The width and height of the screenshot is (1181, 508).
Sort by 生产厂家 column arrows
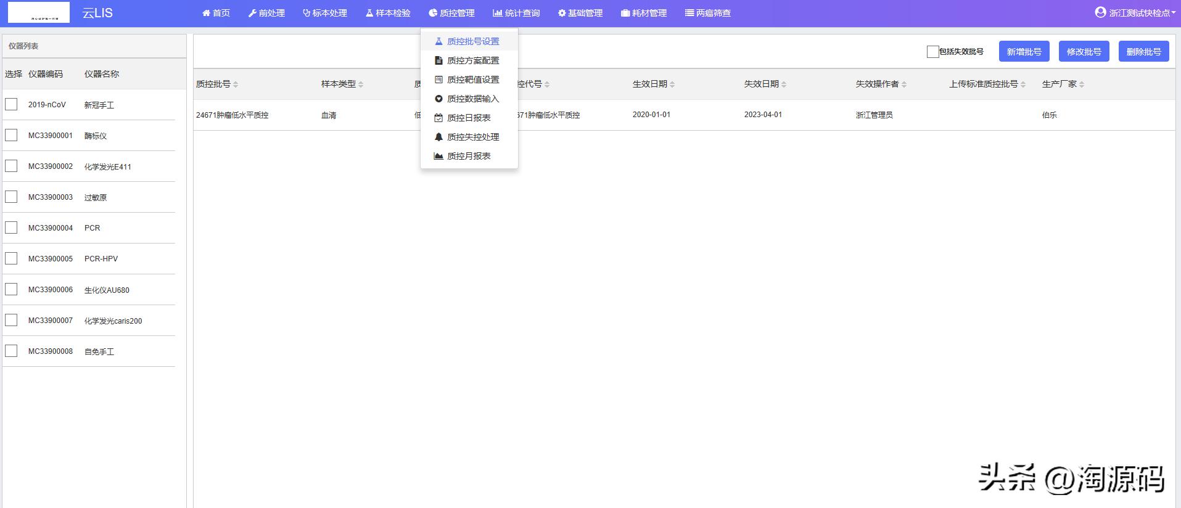1082,84
